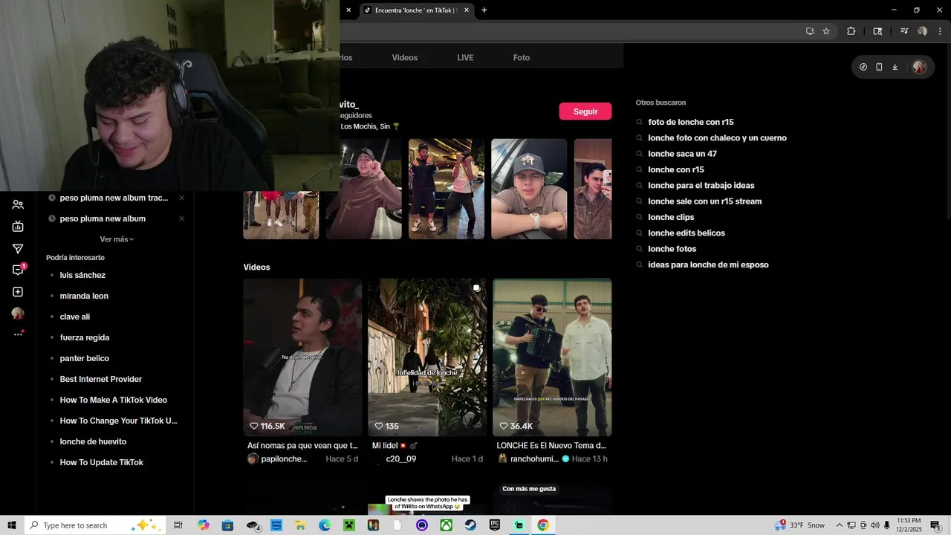The image size is (951, 535).
Task: Open the 'No dejen de soñar' video thumbnail
Action: pyautogui.click(x=302, y=357)
